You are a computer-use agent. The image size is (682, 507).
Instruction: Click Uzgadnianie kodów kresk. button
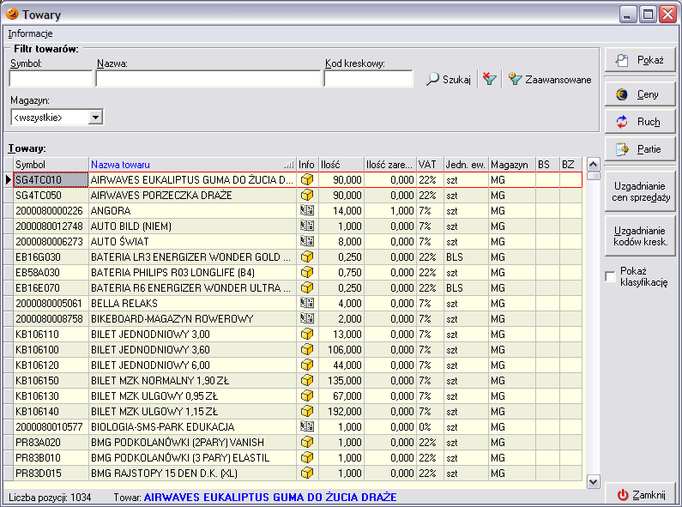(640, 236)
